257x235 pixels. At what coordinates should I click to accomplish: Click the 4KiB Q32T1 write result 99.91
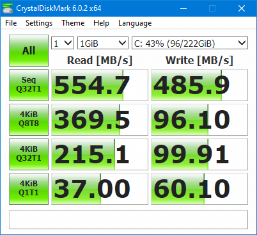pyautogui.click(x=199, y=154)
